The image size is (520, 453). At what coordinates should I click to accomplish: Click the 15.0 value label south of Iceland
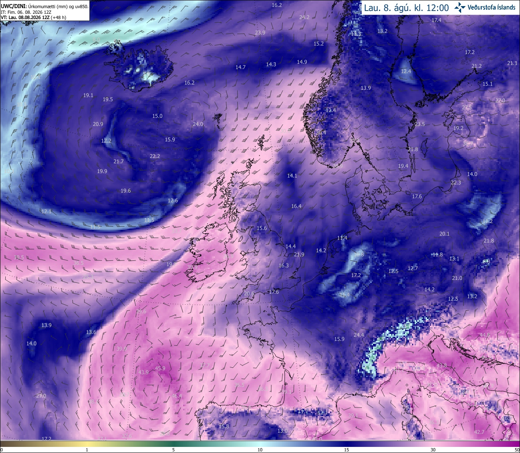pyautogui.click(x=157, y=116)
